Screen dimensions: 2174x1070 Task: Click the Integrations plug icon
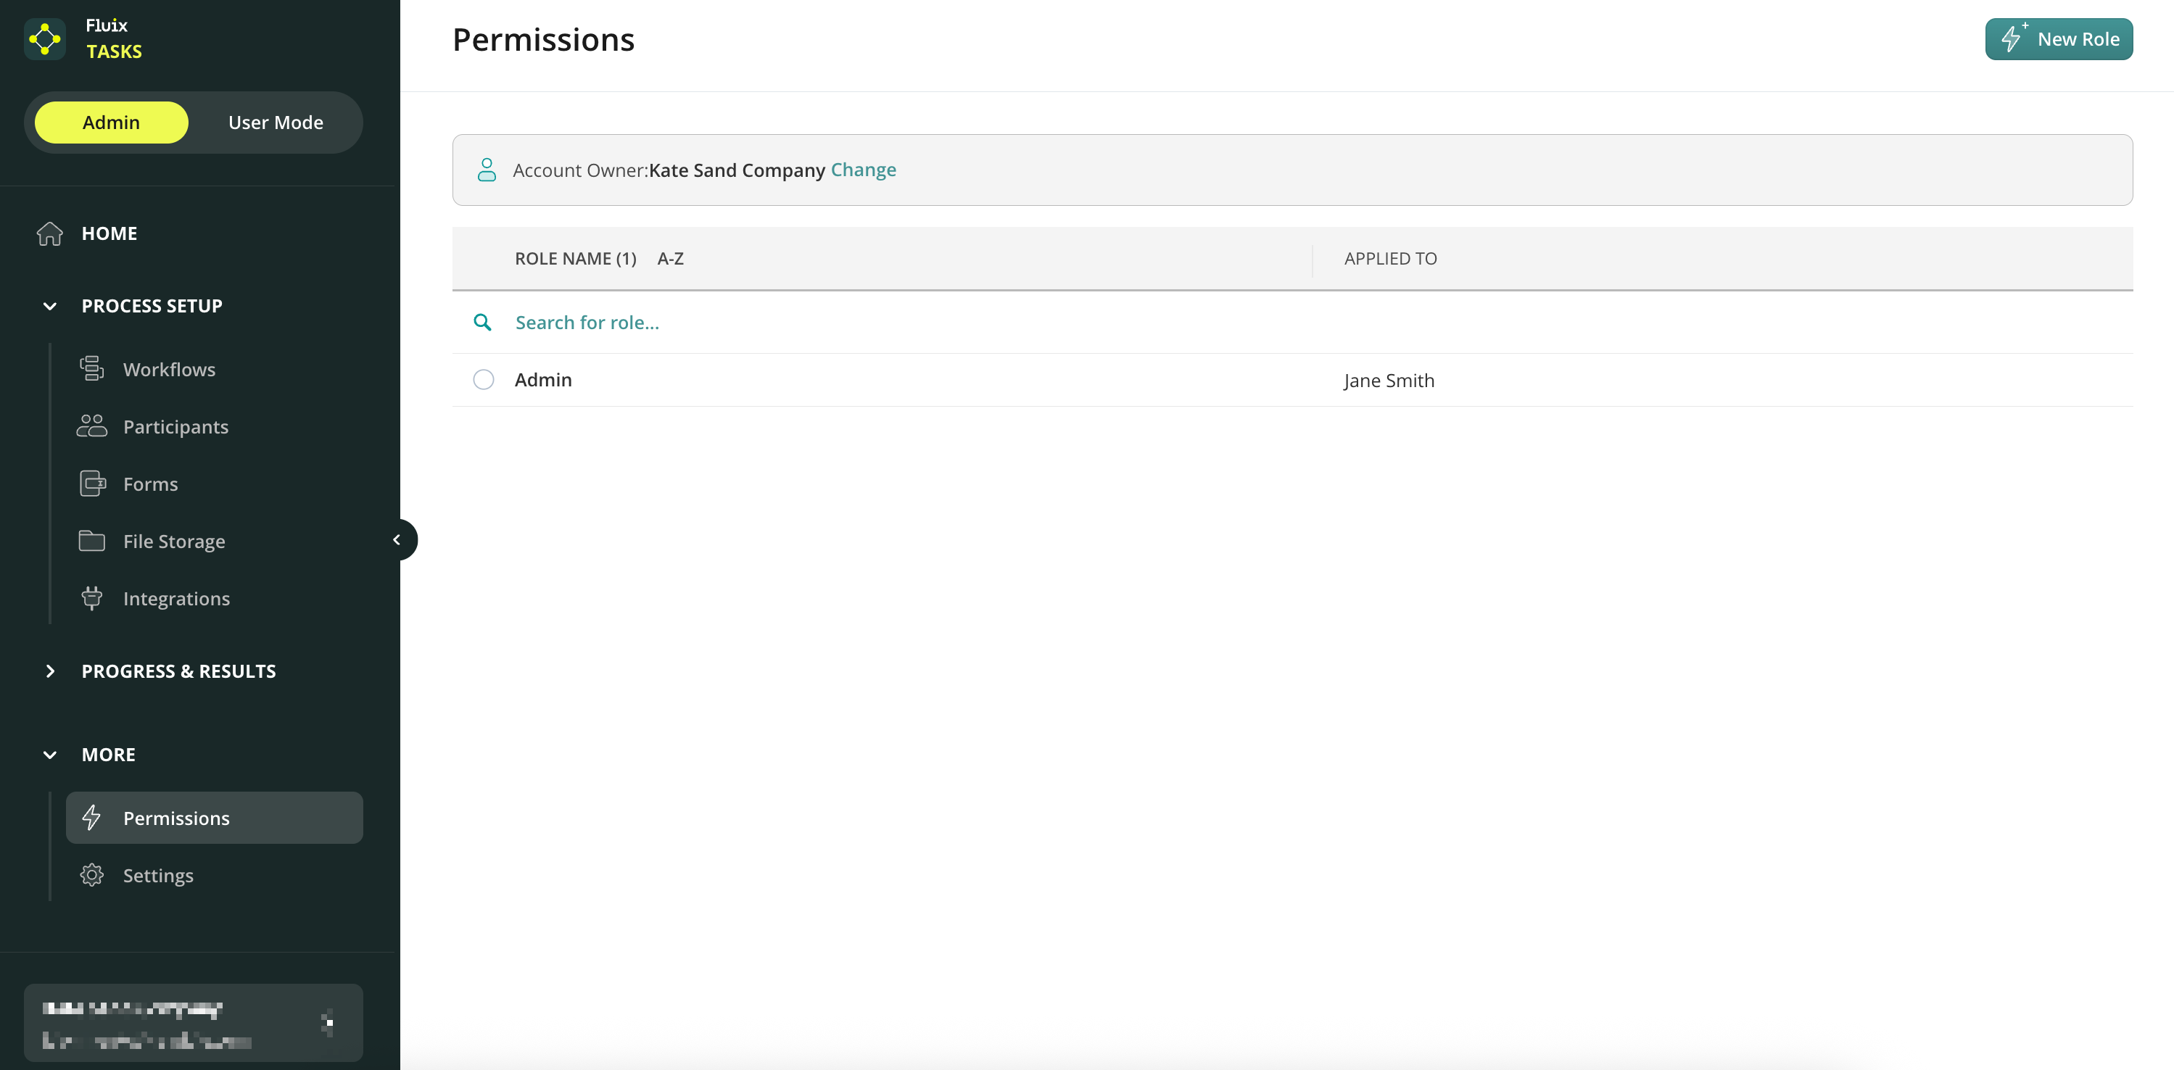(x=91, y=598)
